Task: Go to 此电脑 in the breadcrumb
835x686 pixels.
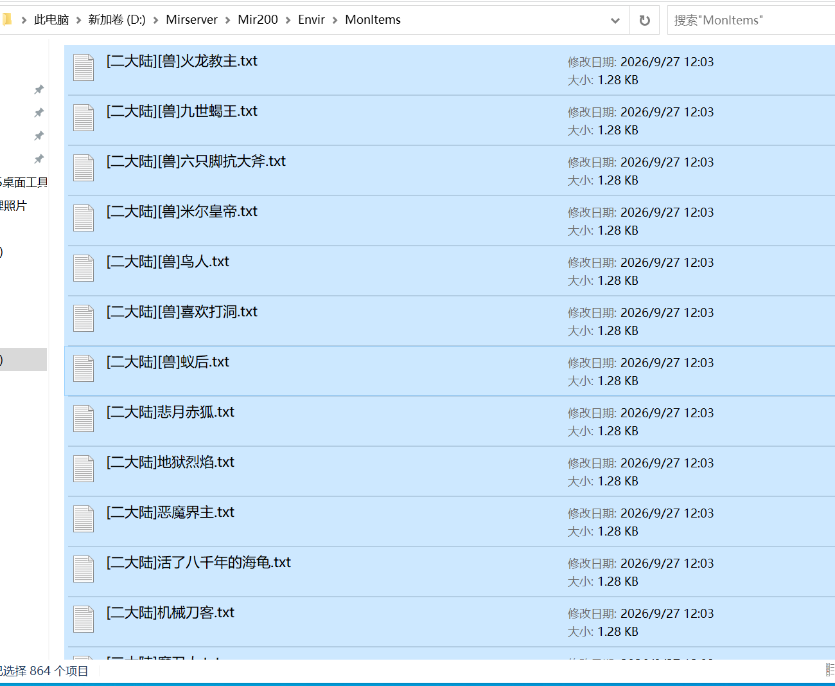Action: [51, 20]
